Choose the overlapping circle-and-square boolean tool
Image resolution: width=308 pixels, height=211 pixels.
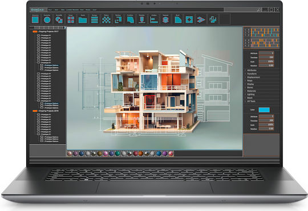59,20
